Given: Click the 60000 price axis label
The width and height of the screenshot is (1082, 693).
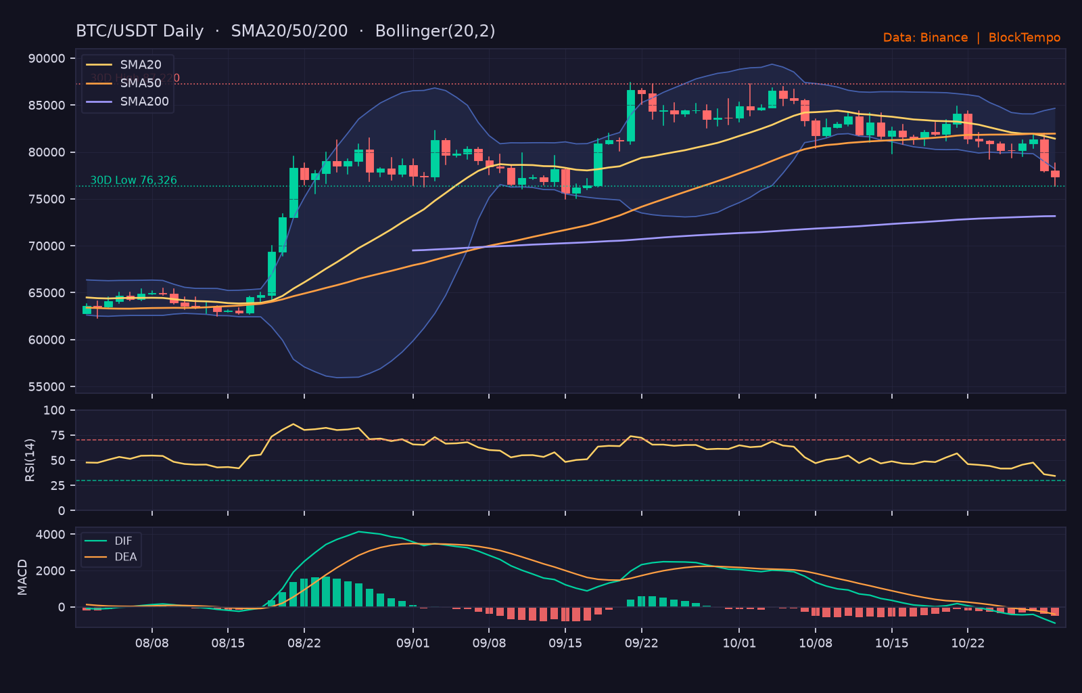Looking at the screenshot, I should coord(47,340).
